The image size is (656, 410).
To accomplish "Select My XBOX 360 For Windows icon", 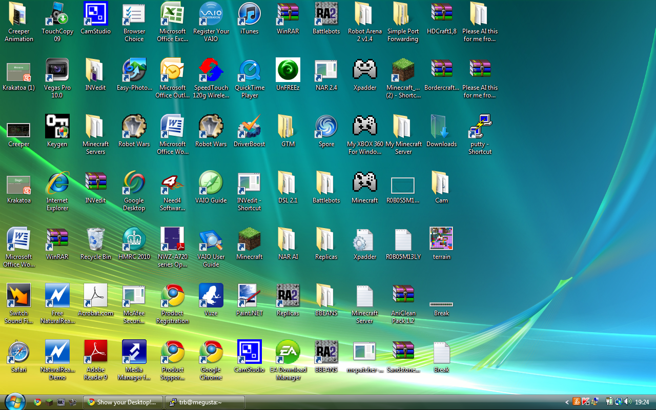I will (365, 127).
